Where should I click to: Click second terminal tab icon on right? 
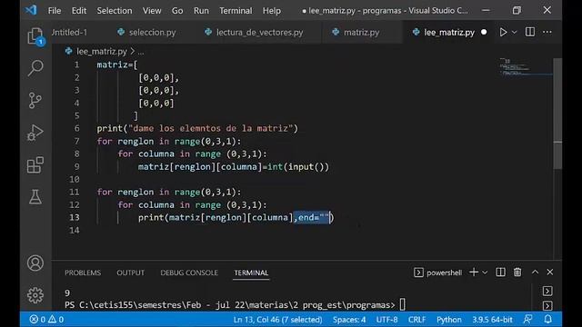547,305
